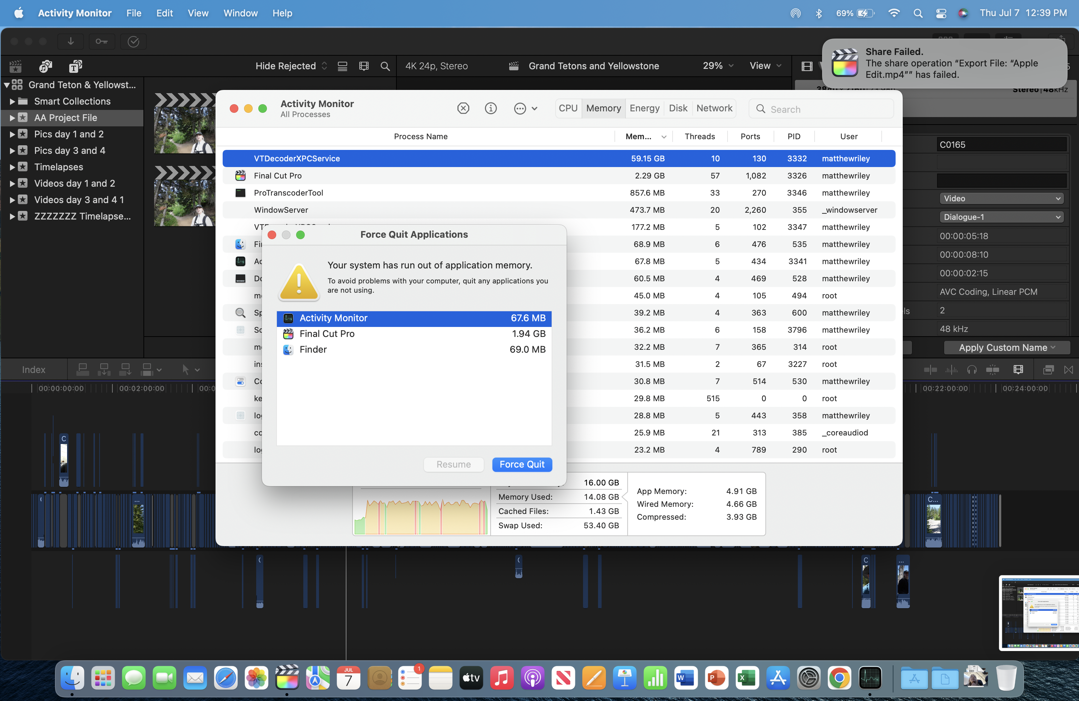Click the Force Quit button
Image resolution: width=1079 pixels, height=701 pixels.
[x=522, y=464]
